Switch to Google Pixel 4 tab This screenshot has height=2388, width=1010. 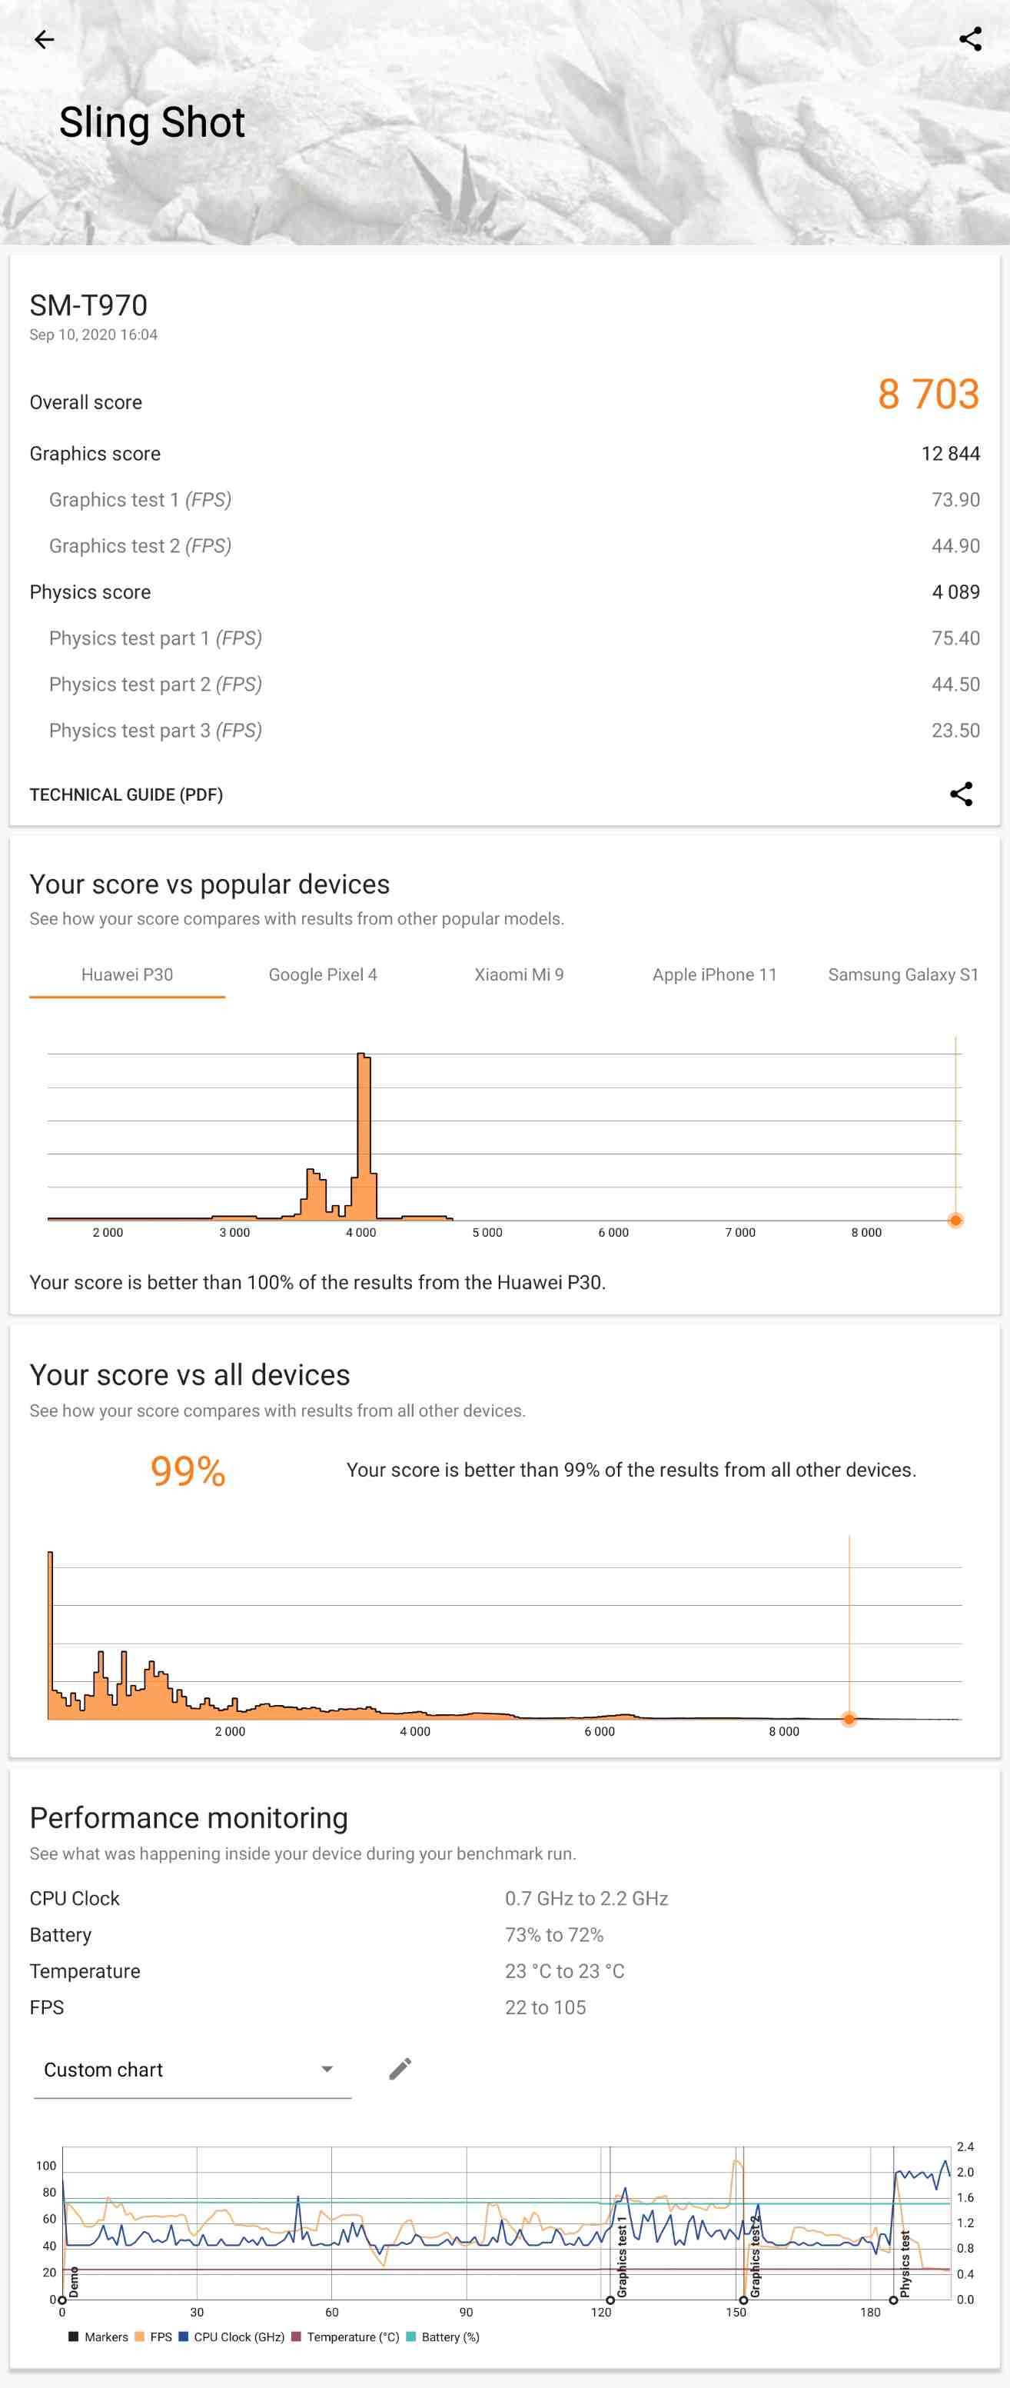[323, 974]
